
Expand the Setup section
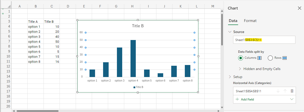(230, 77)
